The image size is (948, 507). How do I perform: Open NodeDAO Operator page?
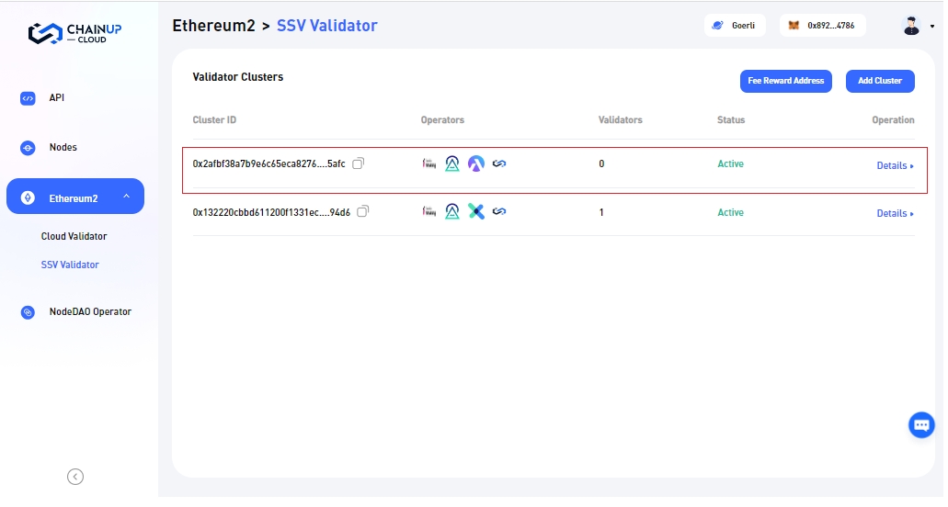tap(89, 312)
